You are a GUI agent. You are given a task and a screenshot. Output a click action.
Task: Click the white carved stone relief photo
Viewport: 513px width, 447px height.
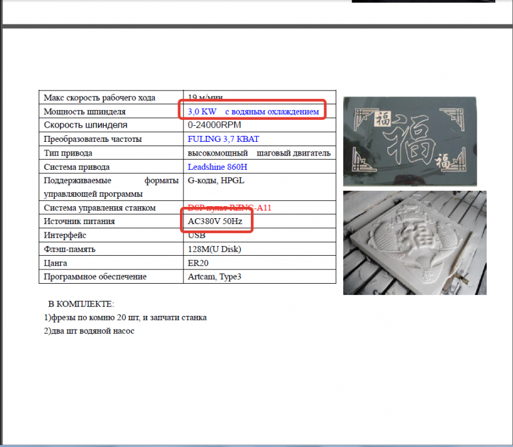[x=415, y=243]
